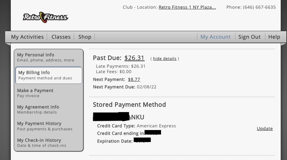Open the Shop section
Image resolution: width=287 pixels, height=160 pixels.
click(85, 37)
